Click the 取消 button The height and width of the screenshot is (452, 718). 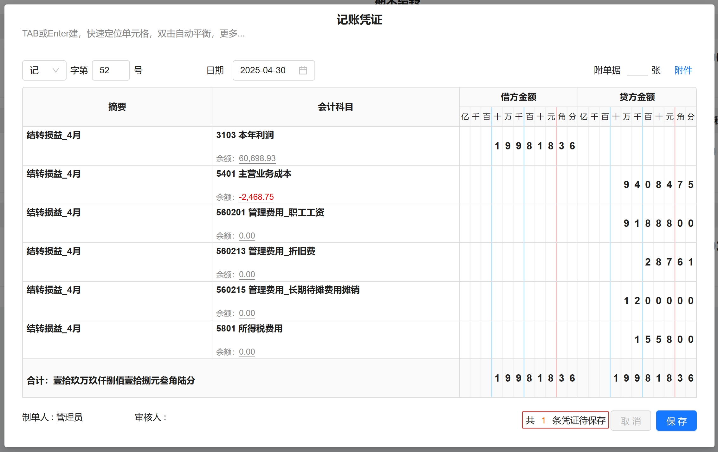[631, 421]
